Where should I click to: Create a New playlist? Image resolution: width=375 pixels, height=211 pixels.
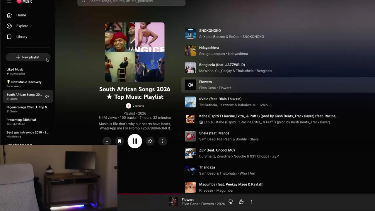[28, 57]
